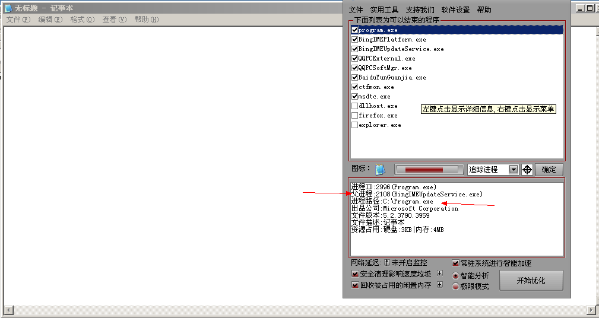The image size is (599, 318).
Task: Select the QQPCExternal.exe list entry
Action: (386, 58)
